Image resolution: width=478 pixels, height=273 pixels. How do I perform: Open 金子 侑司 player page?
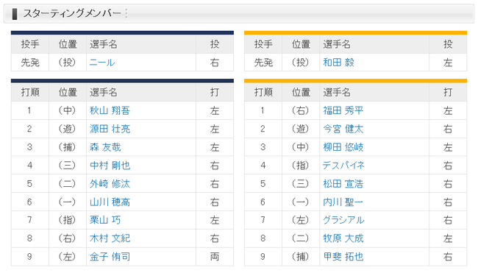tap(110, 257)
